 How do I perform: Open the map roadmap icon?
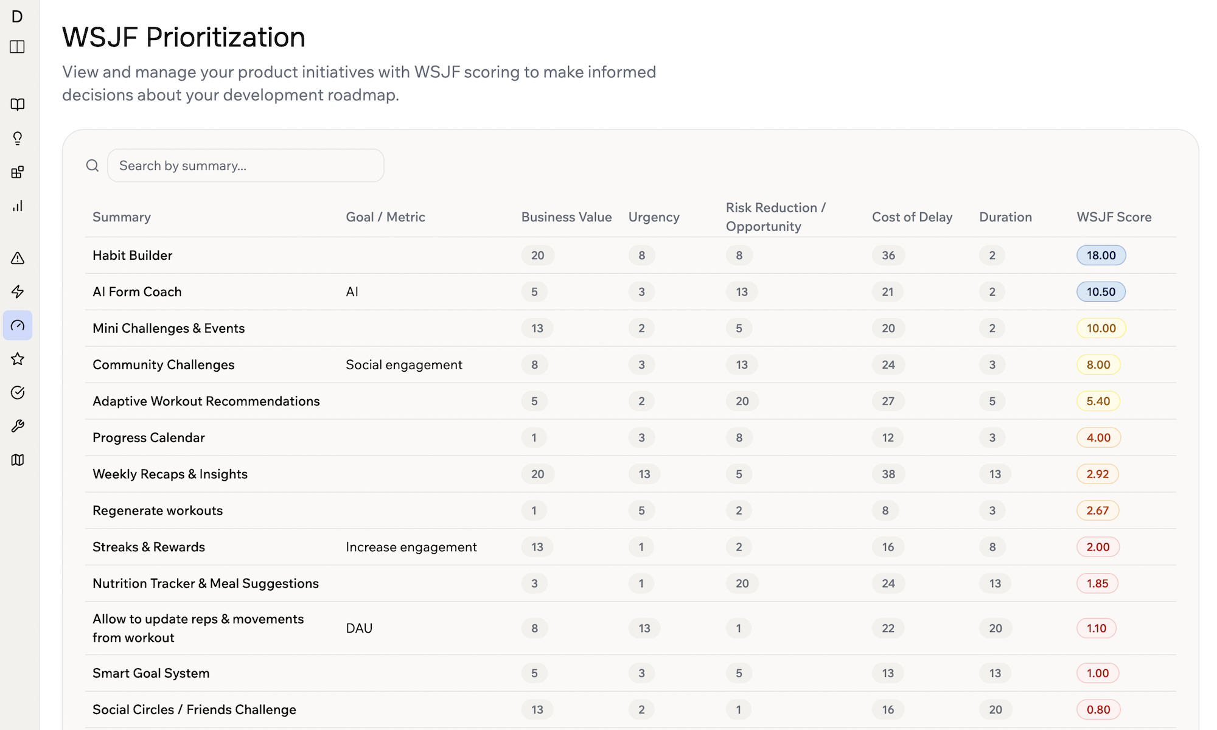point(18,460)
